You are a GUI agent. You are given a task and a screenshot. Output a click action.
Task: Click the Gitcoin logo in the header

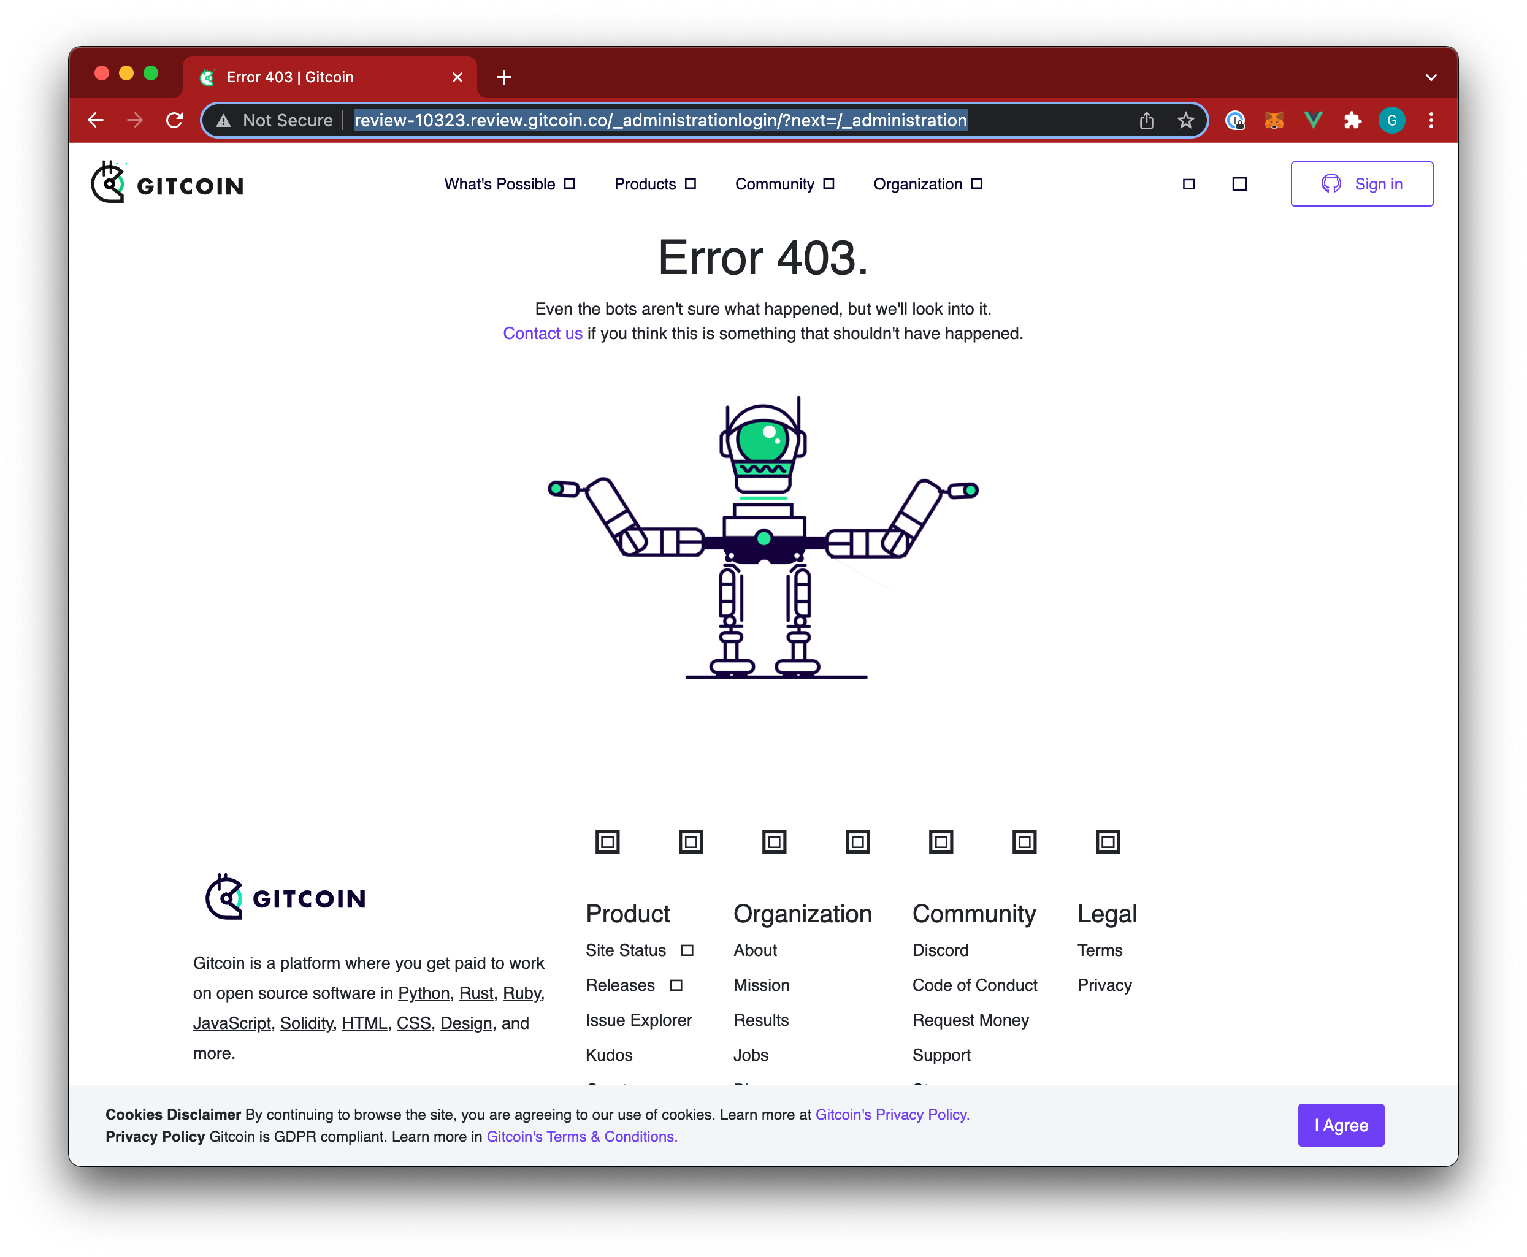point(167,183)
